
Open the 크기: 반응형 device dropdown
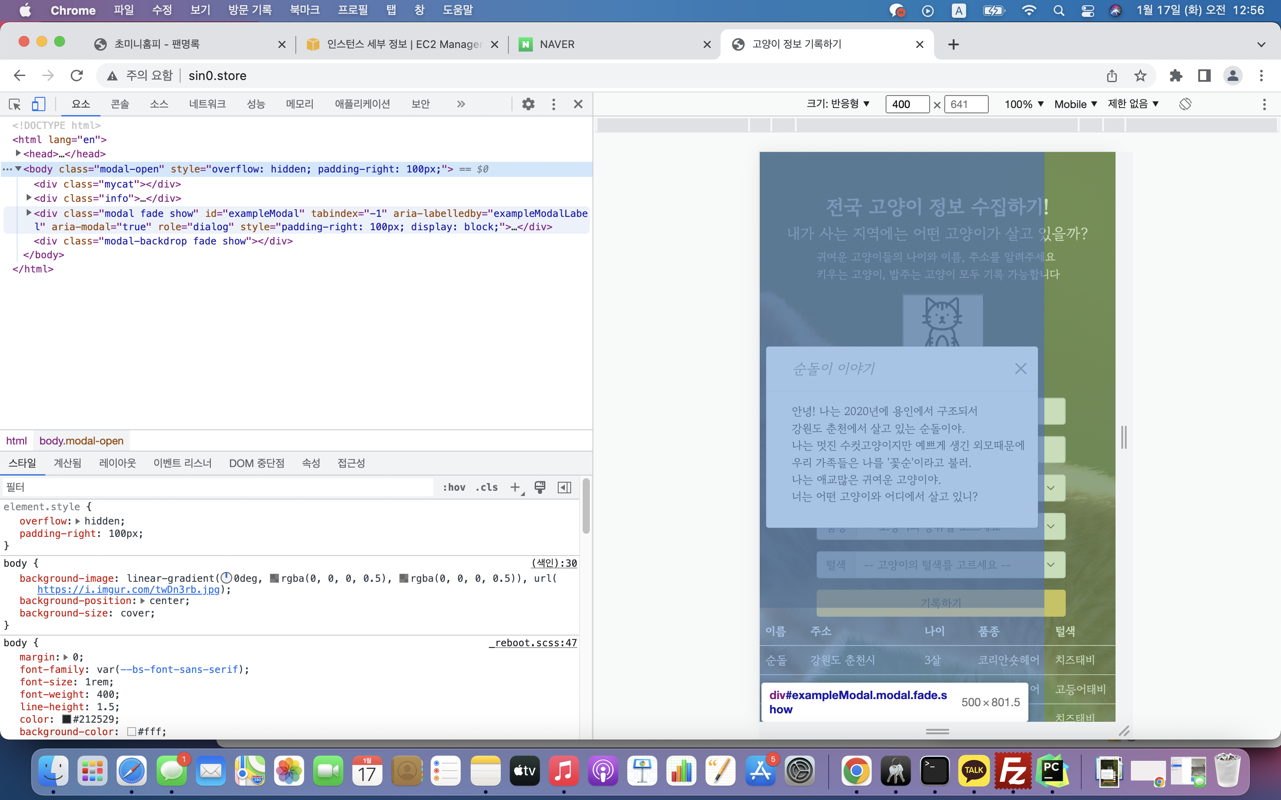tap(838, 104)
